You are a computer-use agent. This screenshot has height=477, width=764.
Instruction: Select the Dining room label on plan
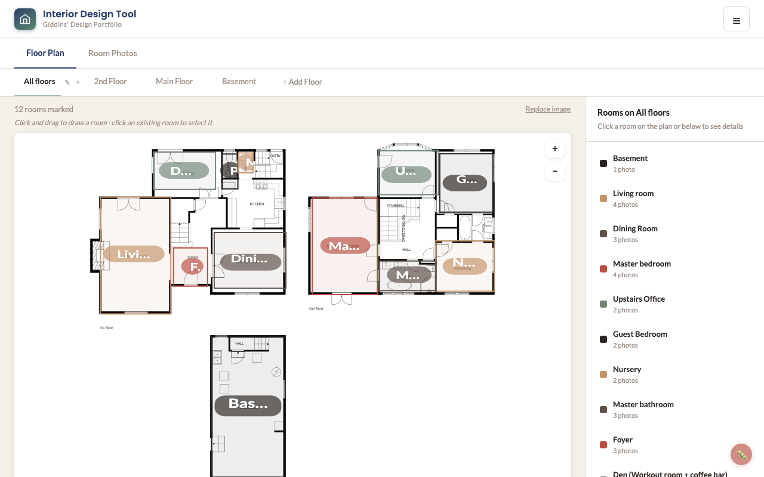click(x=251, y=262)
